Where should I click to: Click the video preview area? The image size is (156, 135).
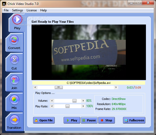click(x=89, y=52)
